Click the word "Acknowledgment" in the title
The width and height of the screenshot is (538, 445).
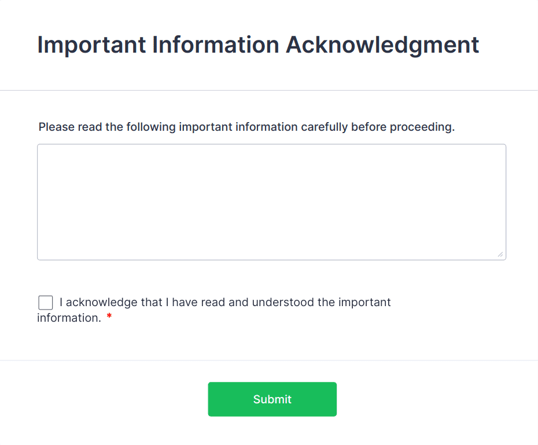click(382, 45)
